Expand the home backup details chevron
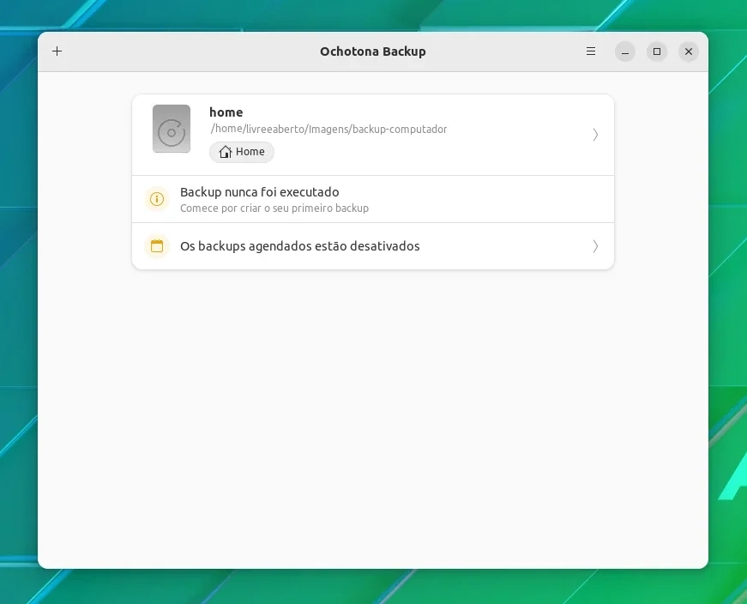 (595, 135)
